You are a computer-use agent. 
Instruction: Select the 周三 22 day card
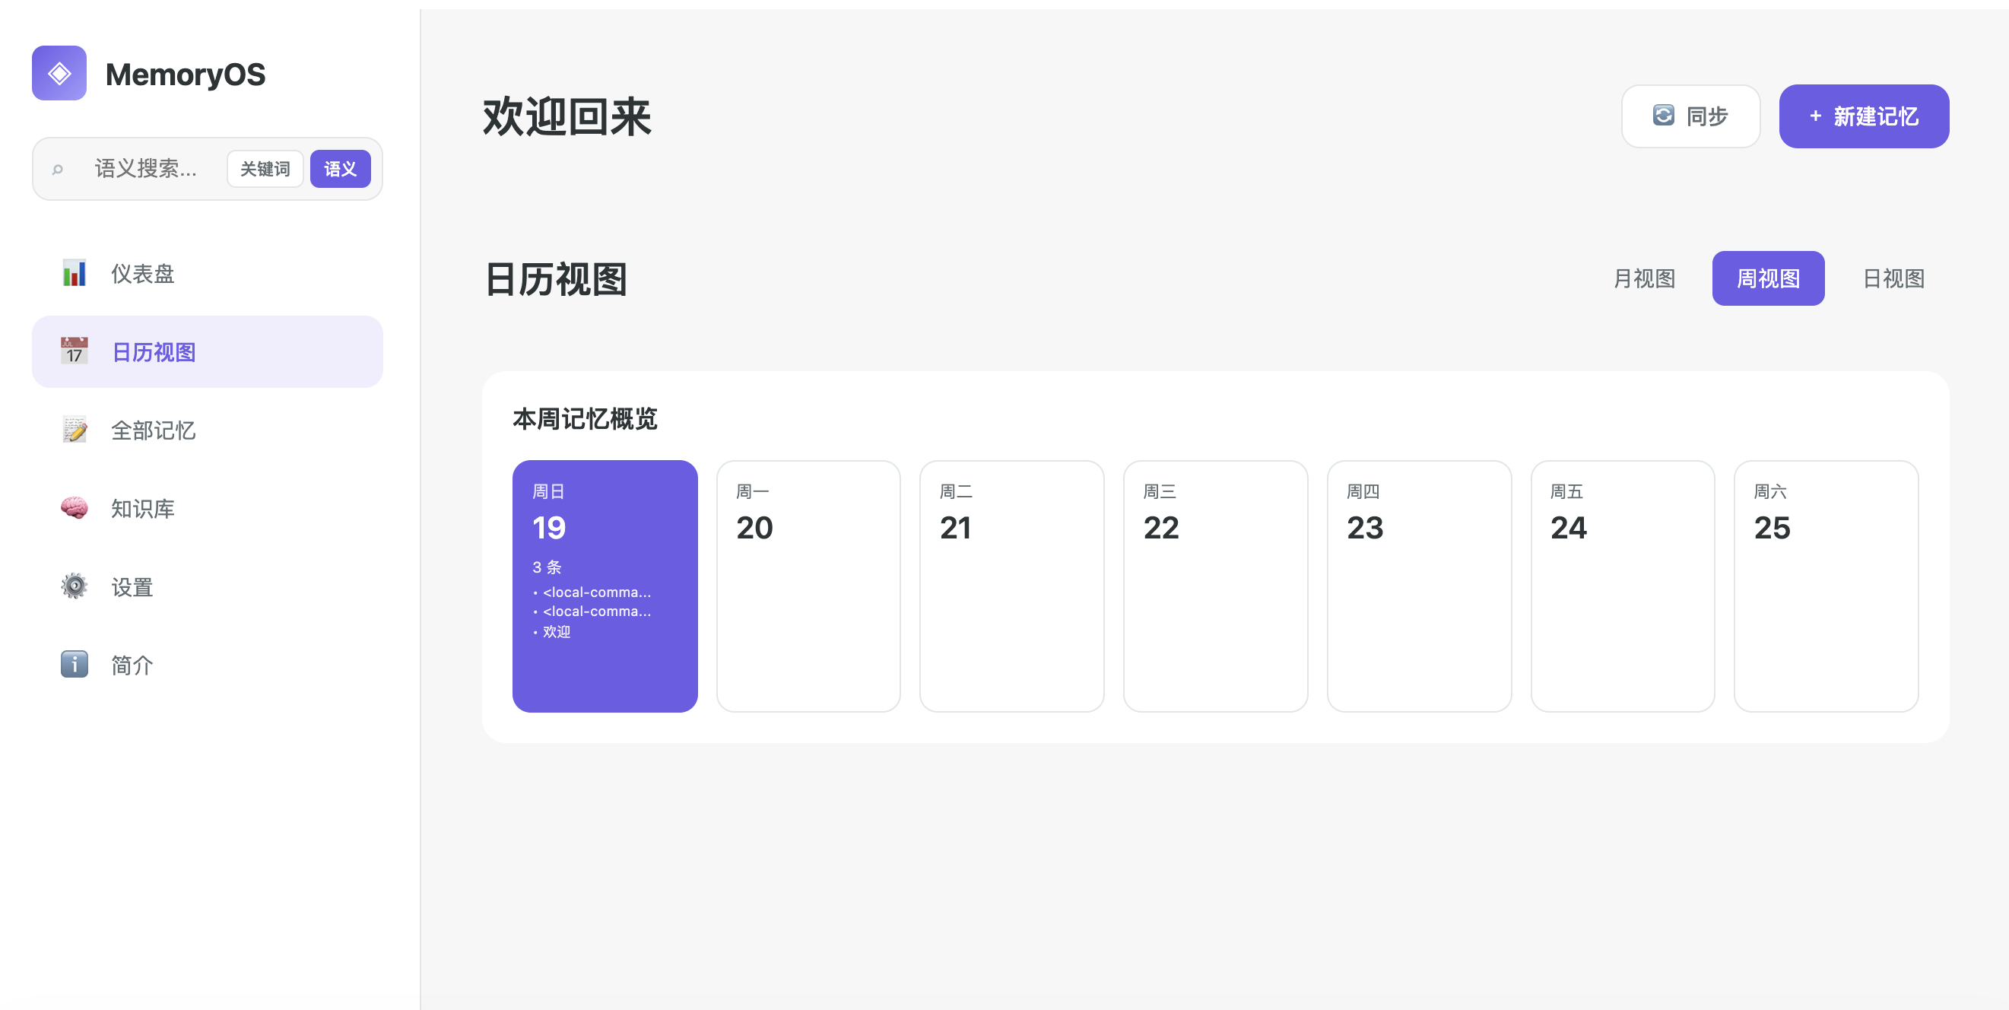(x=1214, y=586)
